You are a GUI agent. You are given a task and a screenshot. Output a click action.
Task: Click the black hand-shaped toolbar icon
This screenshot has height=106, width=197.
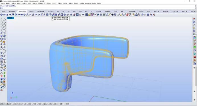[x=112, y=14]
